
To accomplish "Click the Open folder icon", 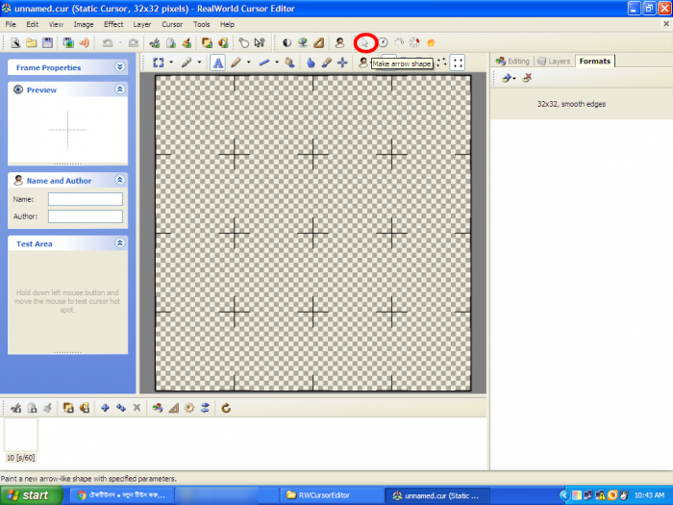I will 32,43.
